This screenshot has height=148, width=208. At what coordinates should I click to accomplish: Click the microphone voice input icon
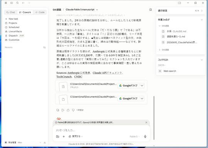tap(145, 136)
